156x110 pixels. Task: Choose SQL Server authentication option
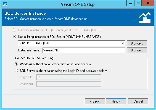tap(16, 70)
